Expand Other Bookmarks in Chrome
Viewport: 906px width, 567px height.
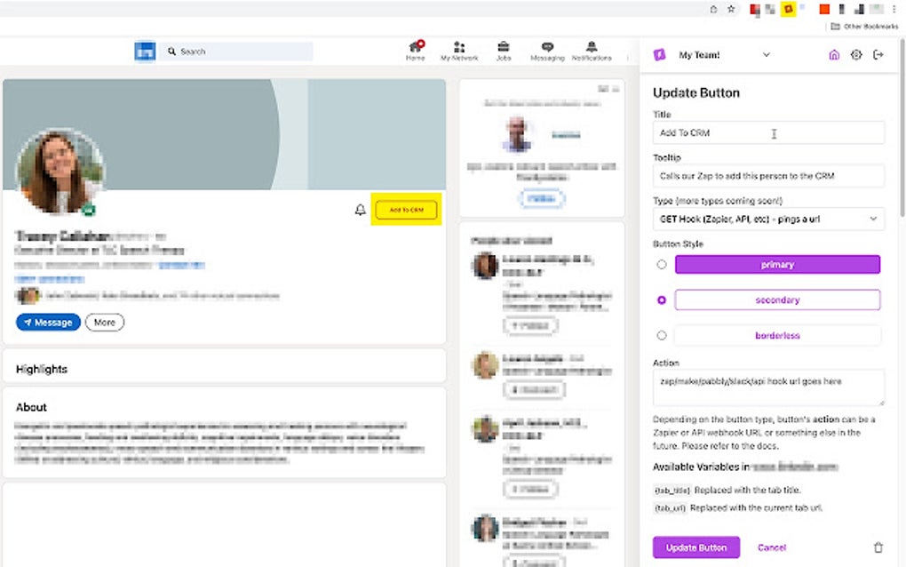(862, 26)
